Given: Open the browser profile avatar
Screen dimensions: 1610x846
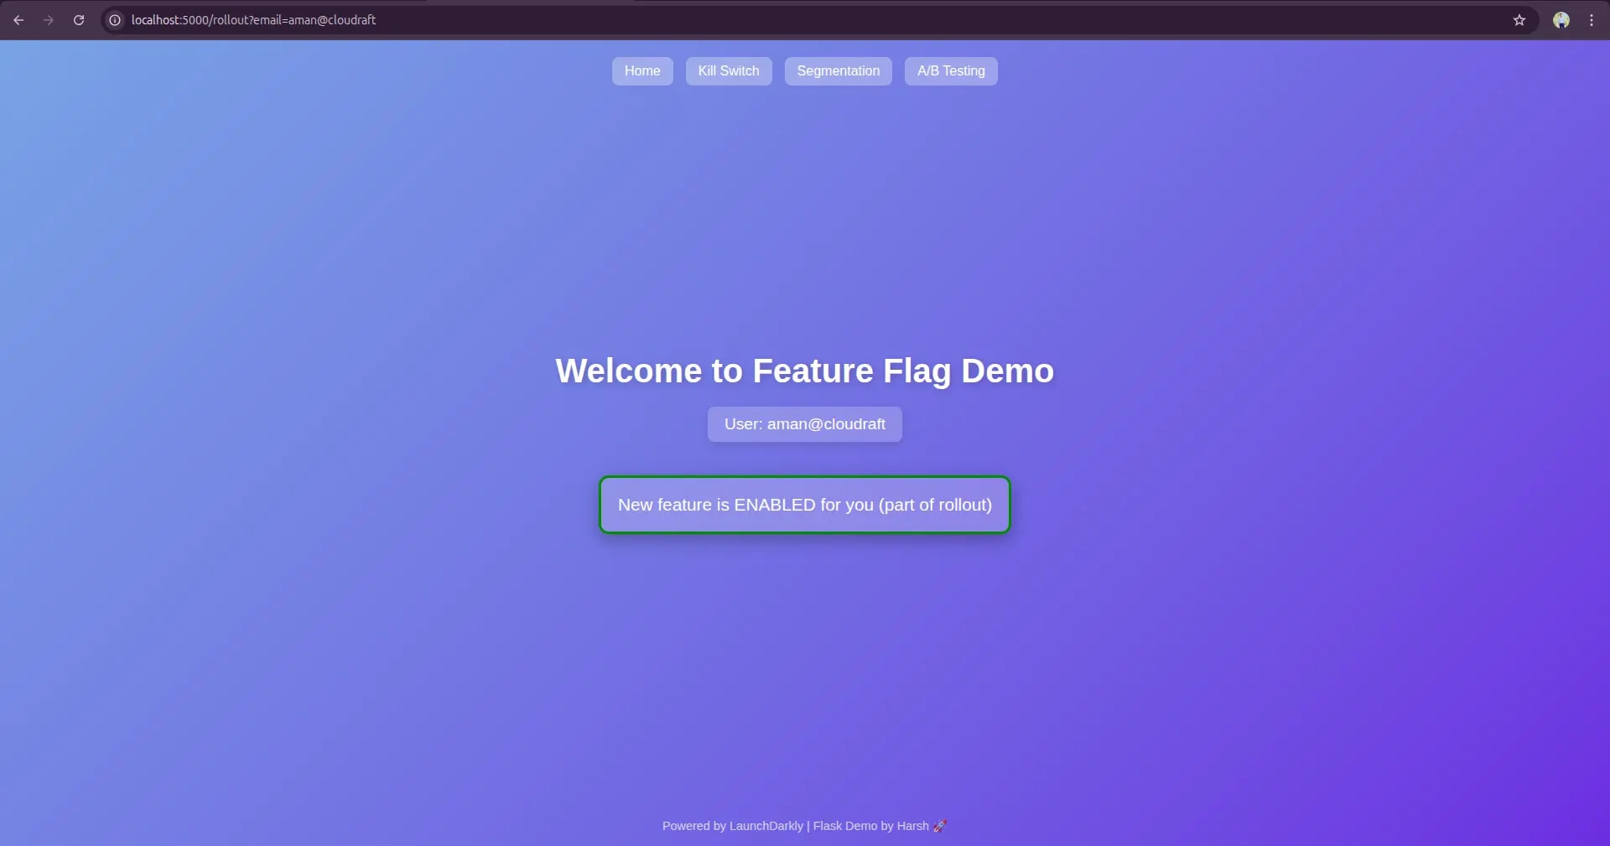Looking at the screenshot, I should tap(1561, 20).
